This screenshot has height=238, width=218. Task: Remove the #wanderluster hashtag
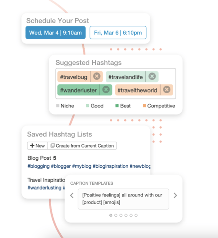pyautogui.click(x=106, y=90)
